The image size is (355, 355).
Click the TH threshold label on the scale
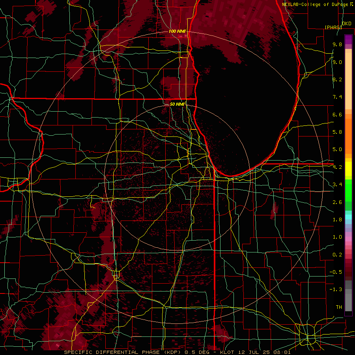[x=339, y=307]
